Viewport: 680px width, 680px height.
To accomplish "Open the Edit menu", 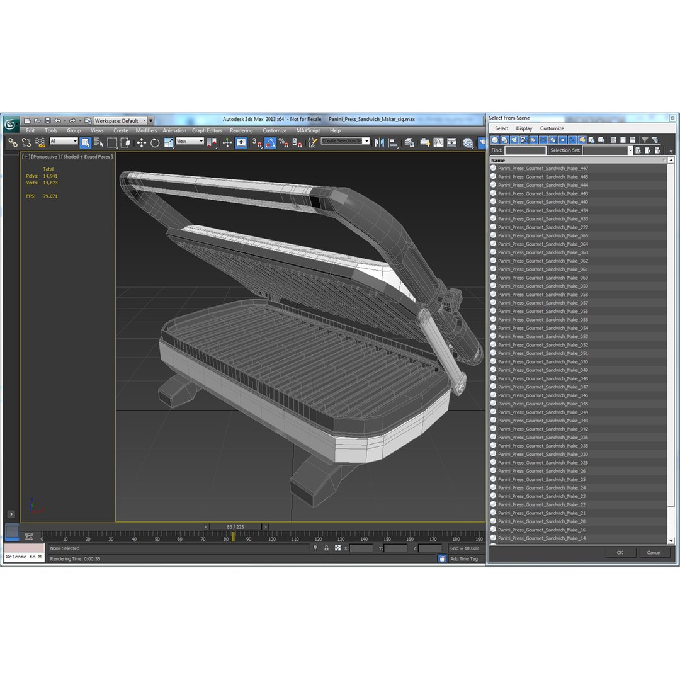I will click(30, 130).
